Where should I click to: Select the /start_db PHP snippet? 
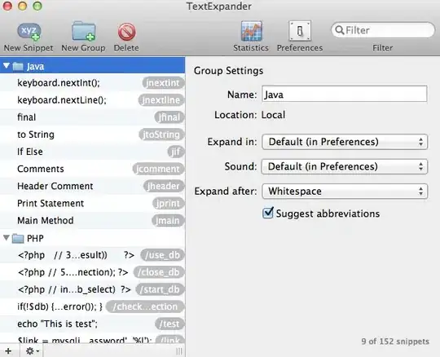point(93,289)
